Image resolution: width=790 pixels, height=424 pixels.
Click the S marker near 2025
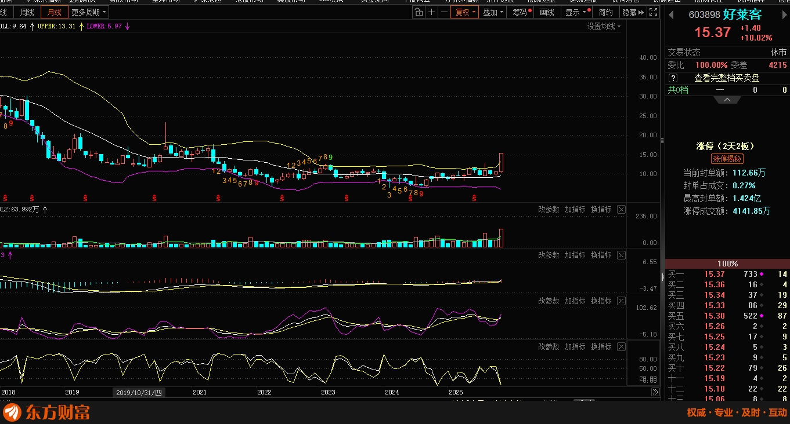pos(474,198)
